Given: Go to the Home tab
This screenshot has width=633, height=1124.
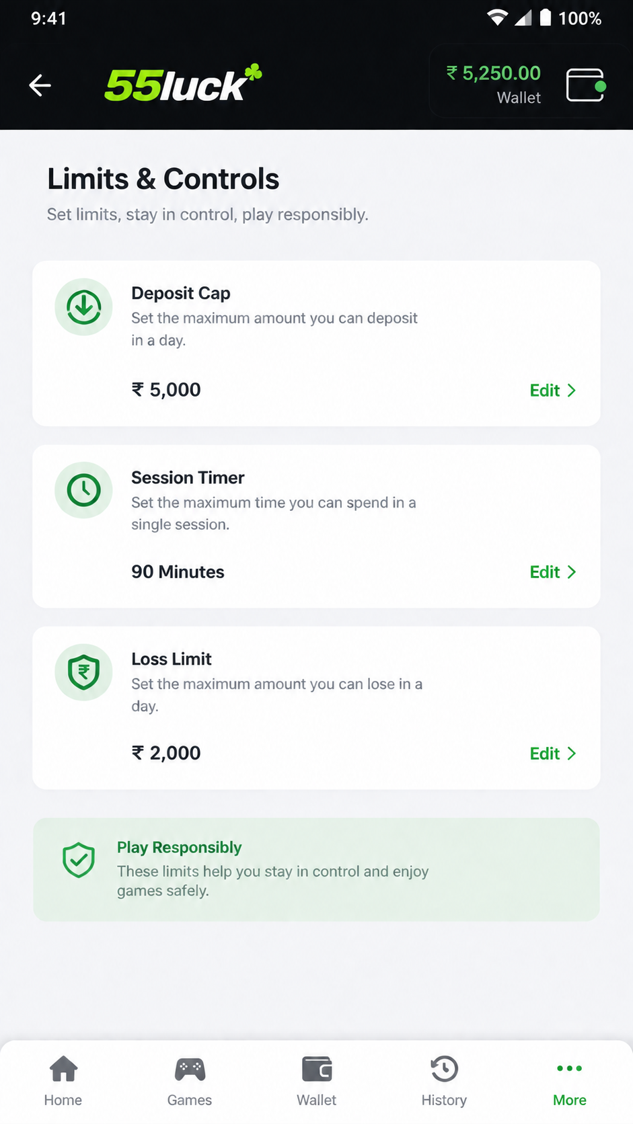Looking at the screenshot, I should [63, 1082].
